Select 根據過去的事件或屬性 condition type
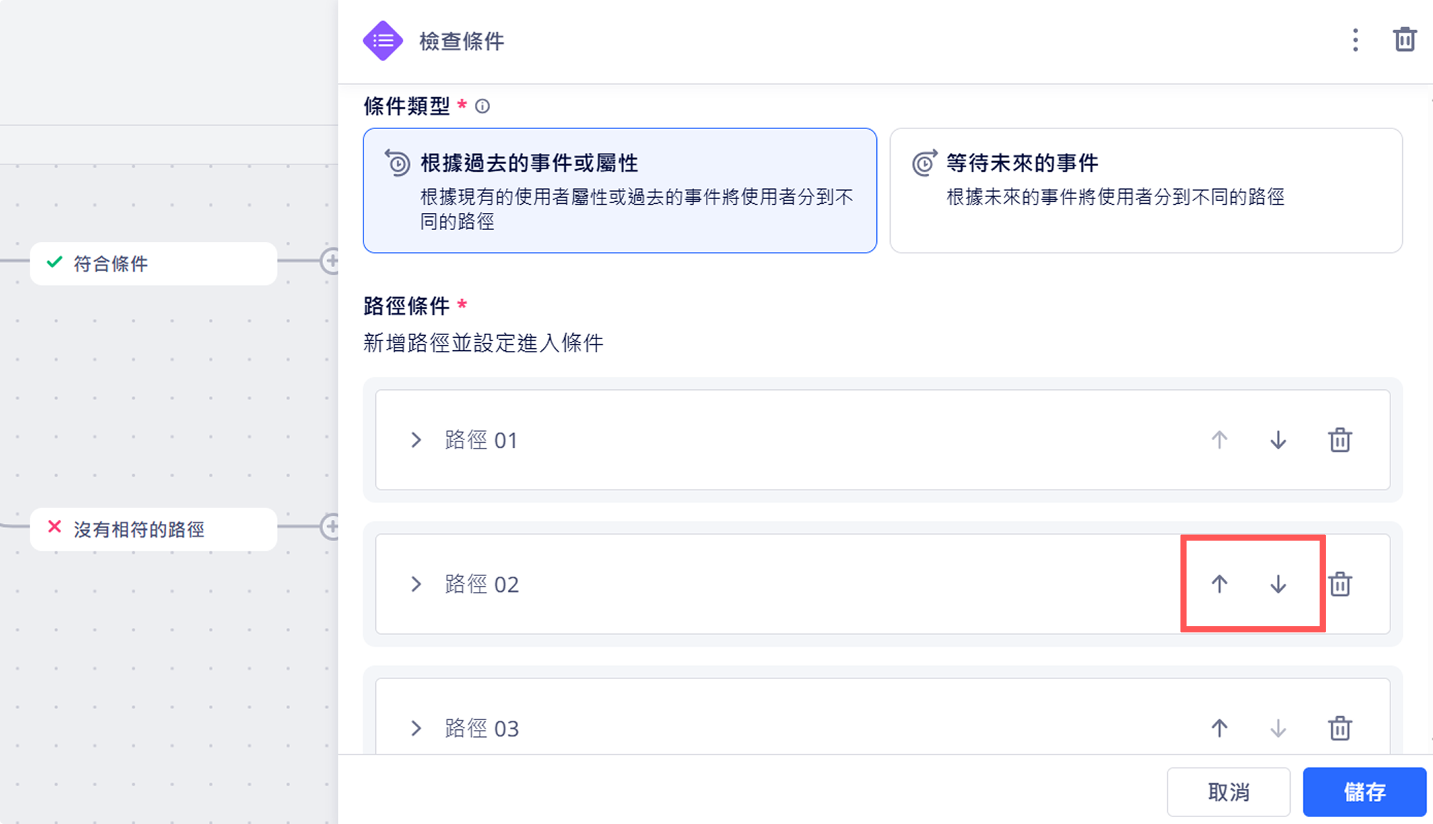Viewport: 1433px width, 824px height. [x=619, y=190]
